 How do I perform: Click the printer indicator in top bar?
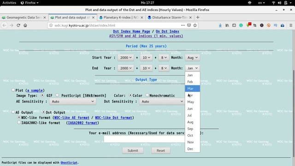tap(250, 3)
